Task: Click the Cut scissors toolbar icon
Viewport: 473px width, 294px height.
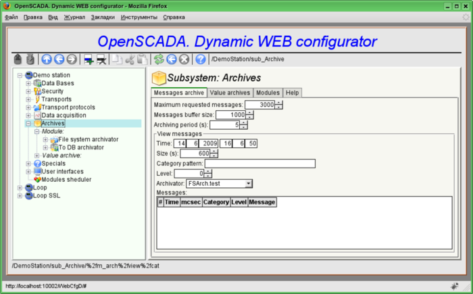Action: tap(130, 59)
